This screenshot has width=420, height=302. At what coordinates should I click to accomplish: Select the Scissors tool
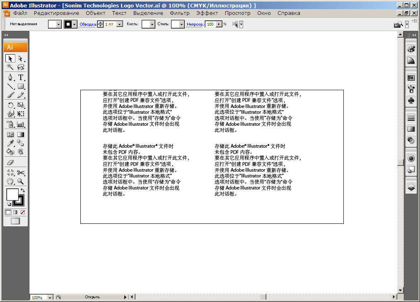pos(21,173)
